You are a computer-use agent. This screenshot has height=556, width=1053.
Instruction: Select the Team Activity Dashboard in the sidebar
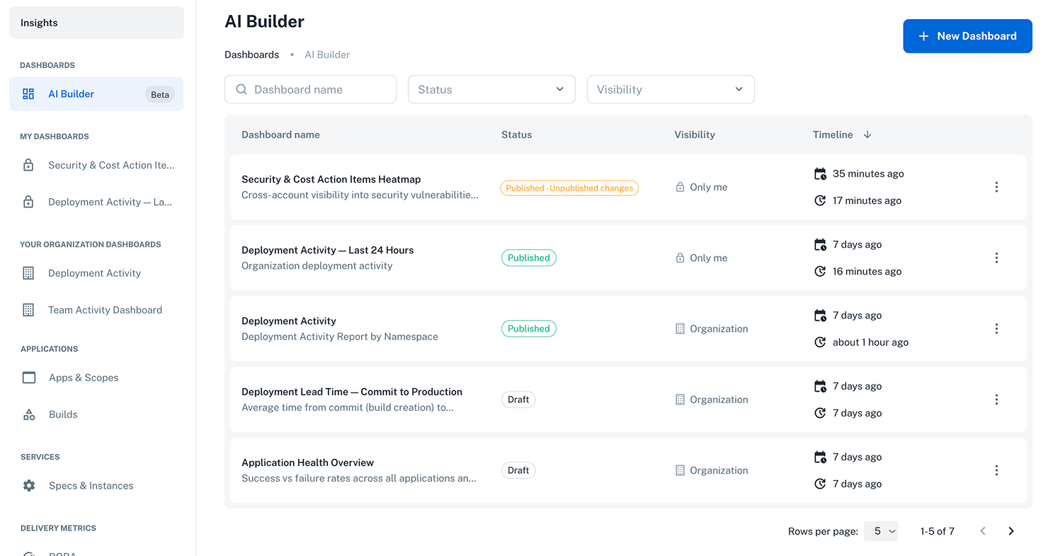point(105,310)
